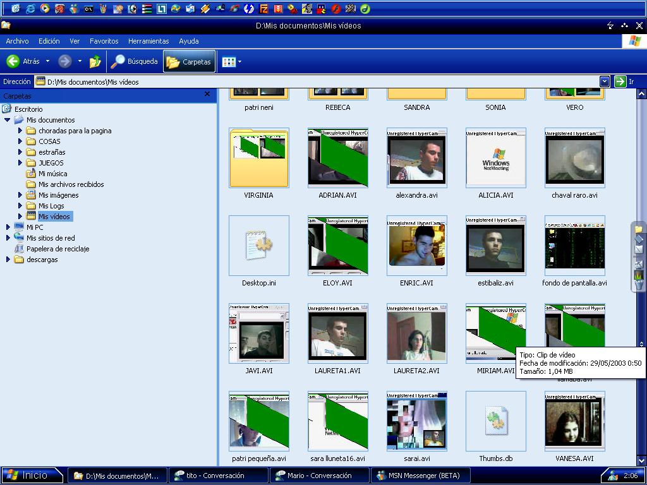This screenshot has height=485, width=647.
Task: Collapse the Mis documentos tree node
Action: (x=8, y=120)
